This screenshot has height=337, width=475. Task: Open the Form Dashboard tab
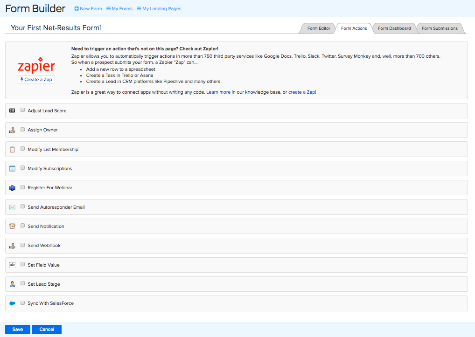pos(394,28)
